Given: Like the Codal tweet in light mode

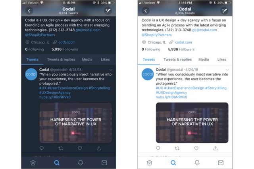Looking at the screenshot, I should pos(196,148).
